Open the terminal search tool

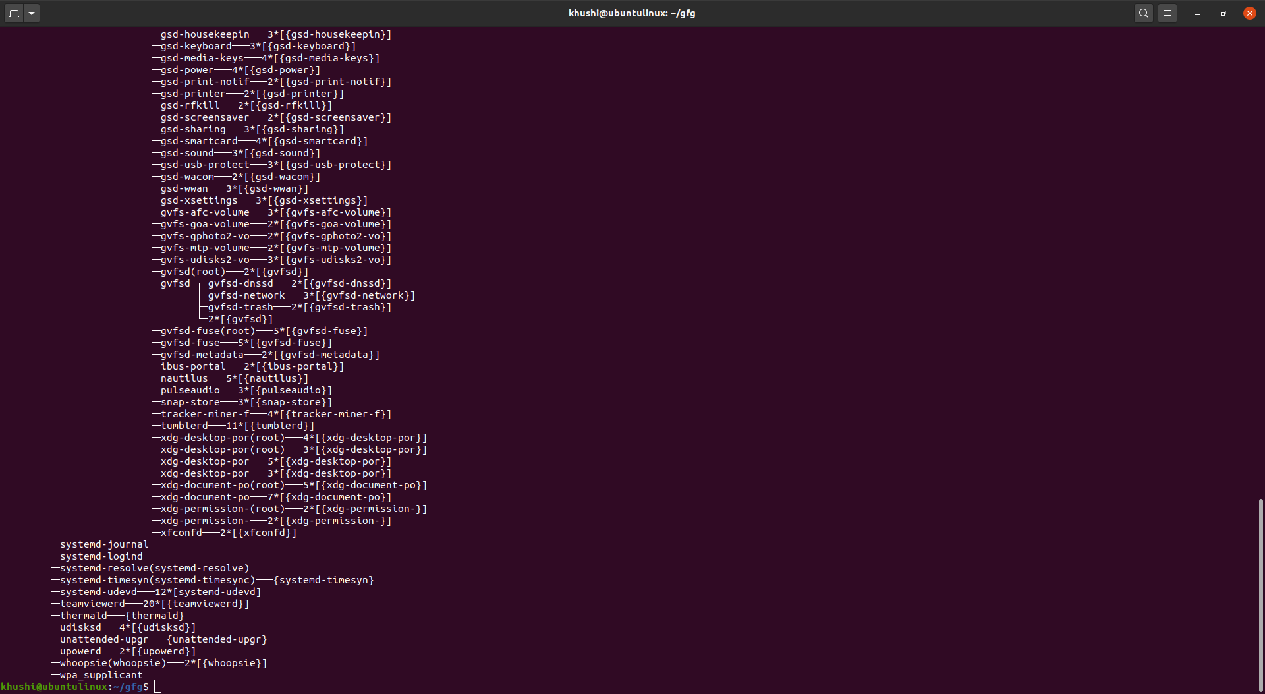click(x=1144, y=13)
